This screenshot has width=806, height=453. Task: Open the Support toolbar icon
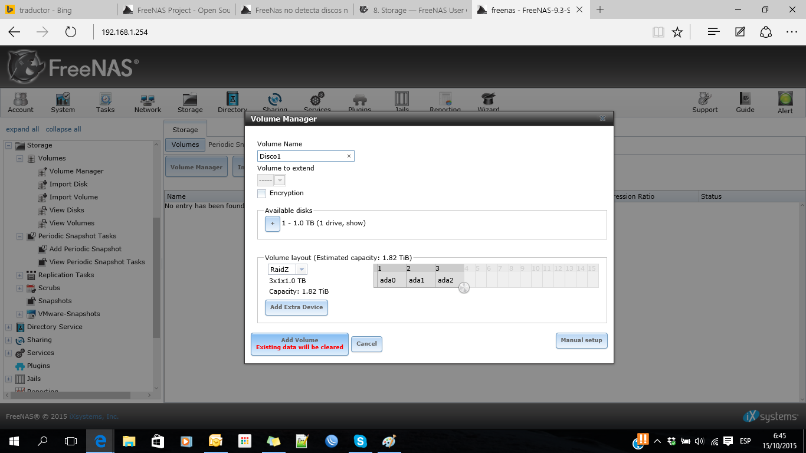[x=705, y=102]
